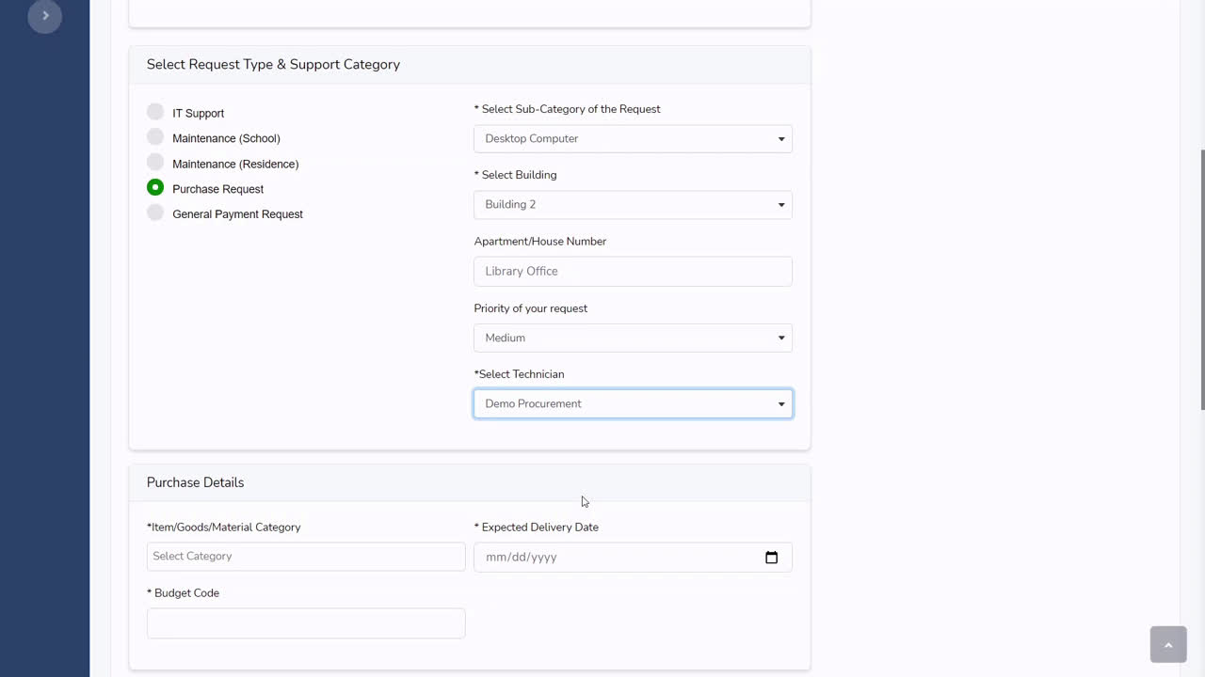Click the Select Request Type header
This screenshot has width=1205, height=677.
tap(273, 64)
